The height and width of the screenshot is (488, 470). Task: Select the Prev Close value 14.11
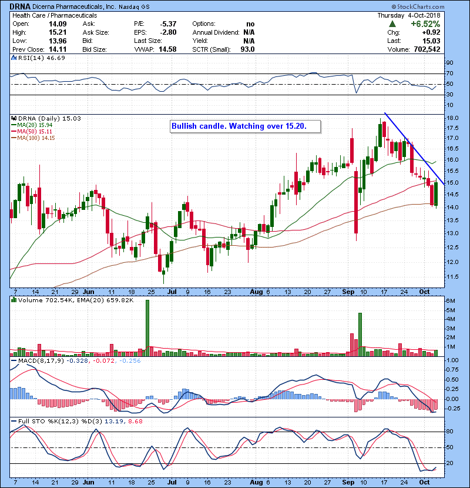pyautogui.click(x=58, y=49)
